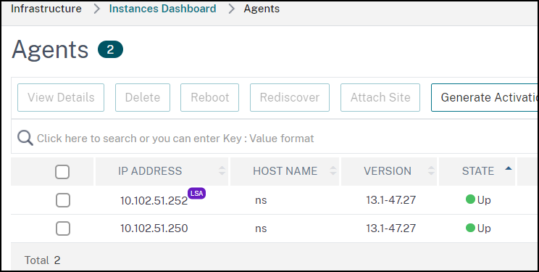Screen dimensions: 539x272
Task: Check the box for agent 10.102.51.252
Action: click(x=63, y=200)
